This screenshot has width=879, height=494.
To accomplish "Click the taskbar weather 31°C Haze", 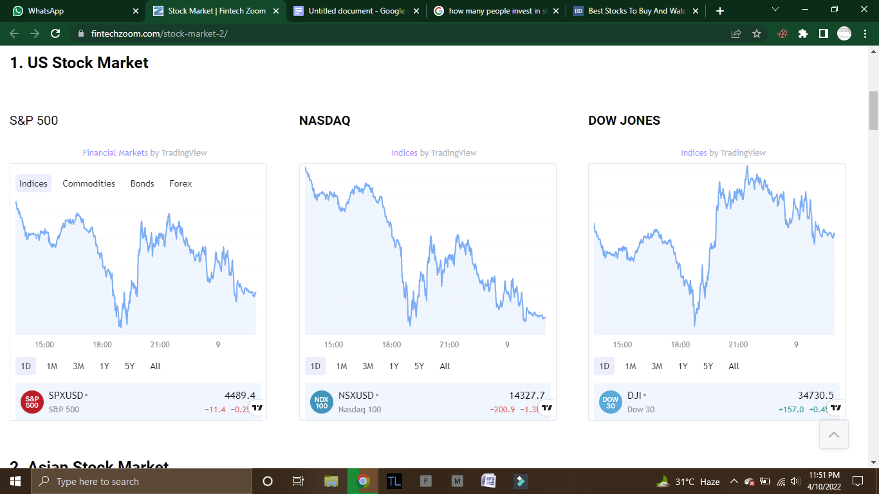I will pyautogui.click(x=688, y=481).
